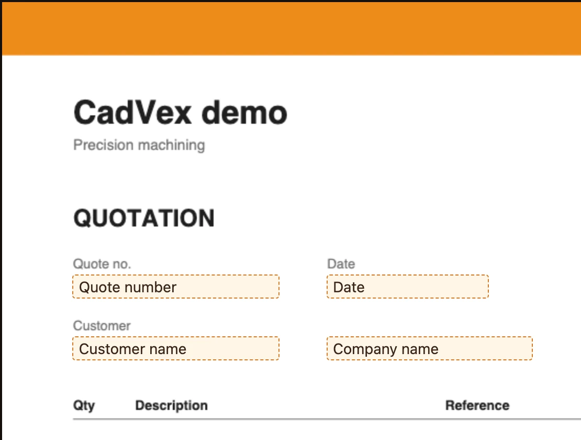Click the "QUOTATION" title

click(x=144, y=218)
